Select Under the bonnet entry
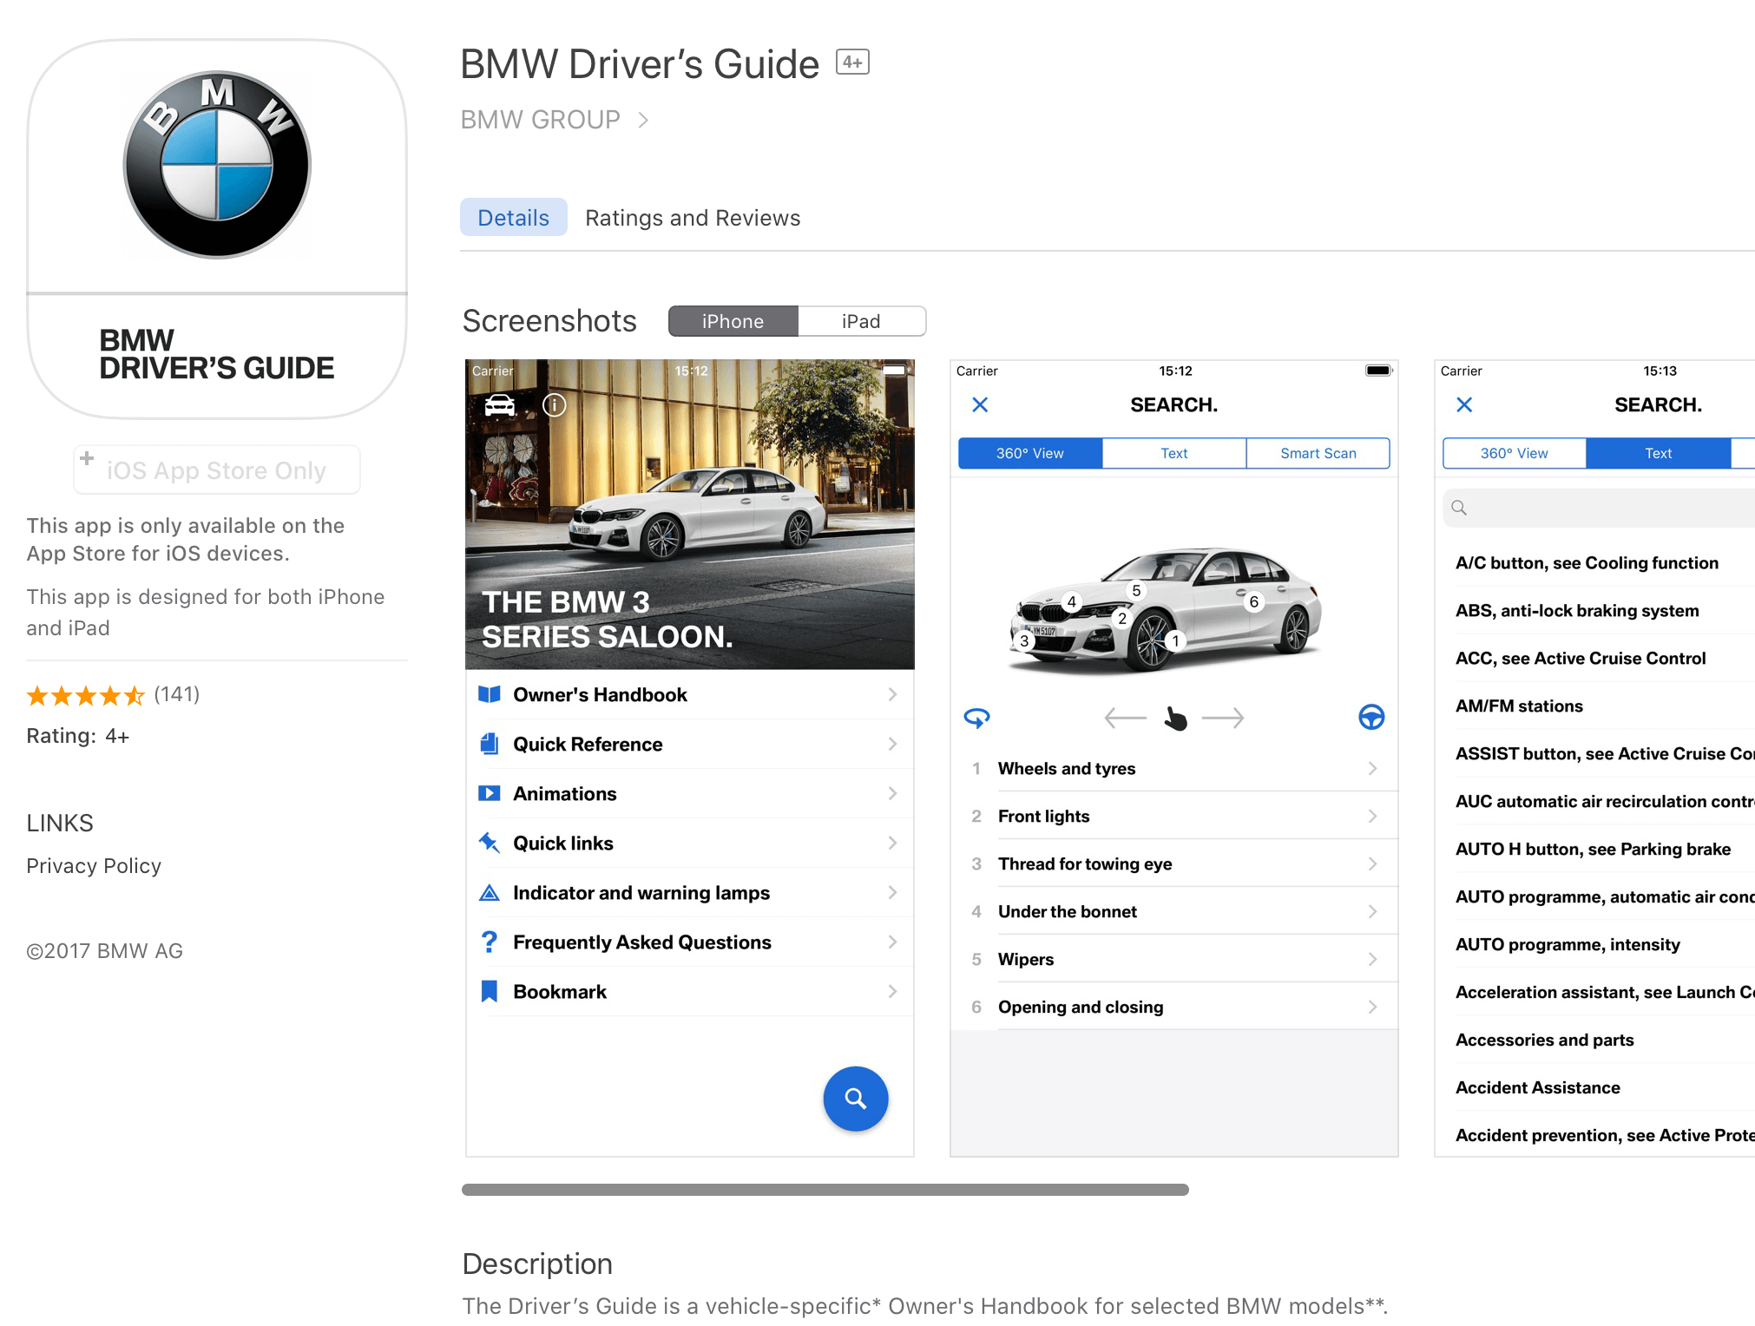The height and width of the screenshot is (1326, 1755). pyautogui.click(x=1174, y=911)
